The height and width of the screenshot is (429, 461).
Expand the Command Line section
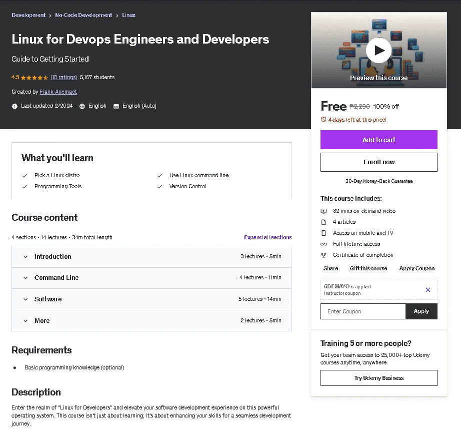[x=151, y=278]
